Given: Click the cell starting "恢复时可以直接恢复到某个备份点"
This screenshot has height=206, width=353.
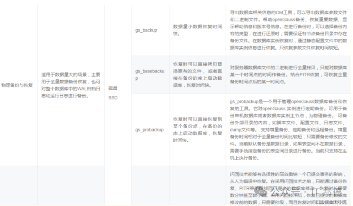Looking at the screenshot, I should 197,130.
